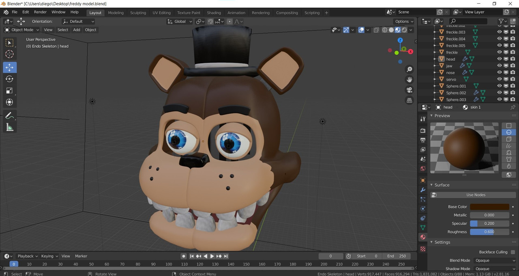The height and width of the screenshot is (276, 519).
Task: Play the animation forward
Action: [x=212, y=256]
